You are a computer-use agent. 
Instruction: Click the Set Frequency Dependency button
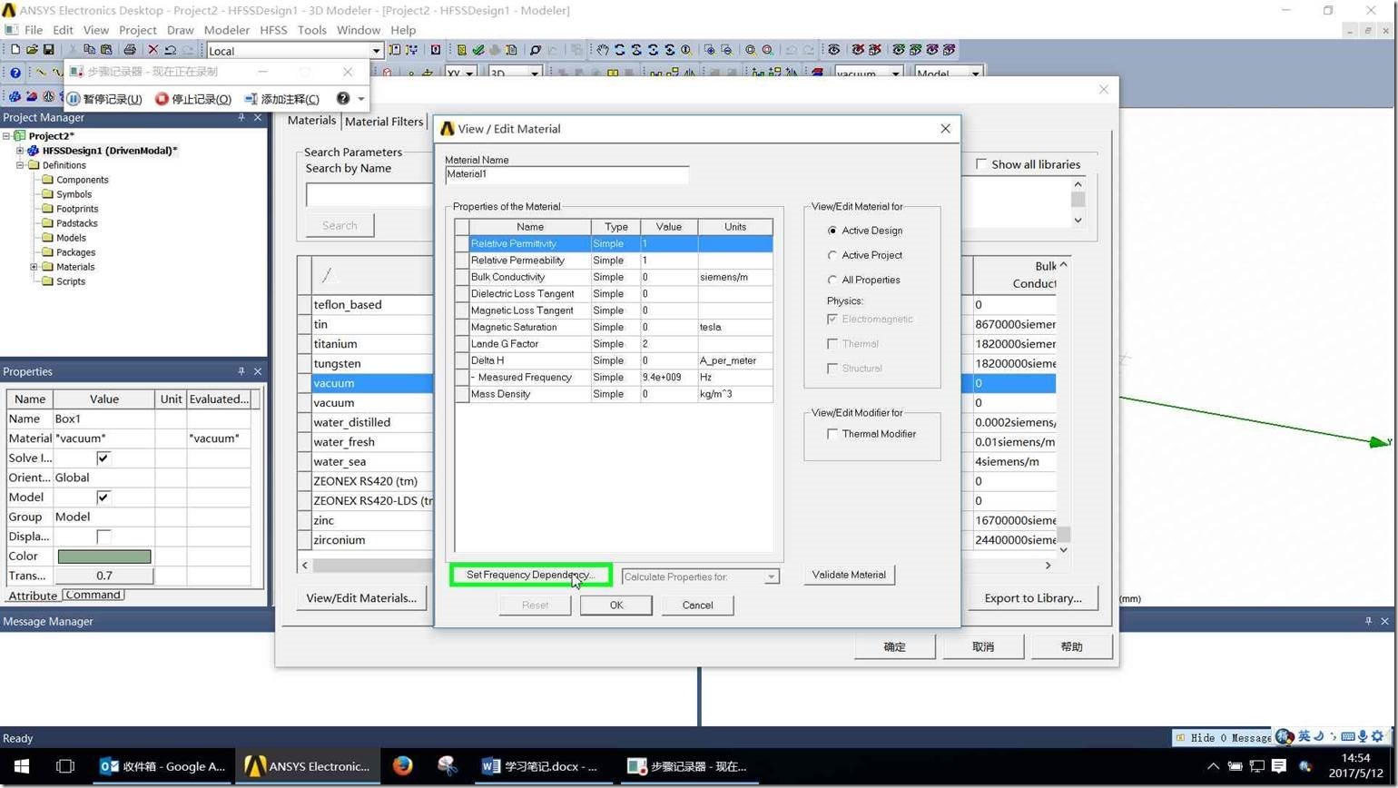tap(530, 575)
